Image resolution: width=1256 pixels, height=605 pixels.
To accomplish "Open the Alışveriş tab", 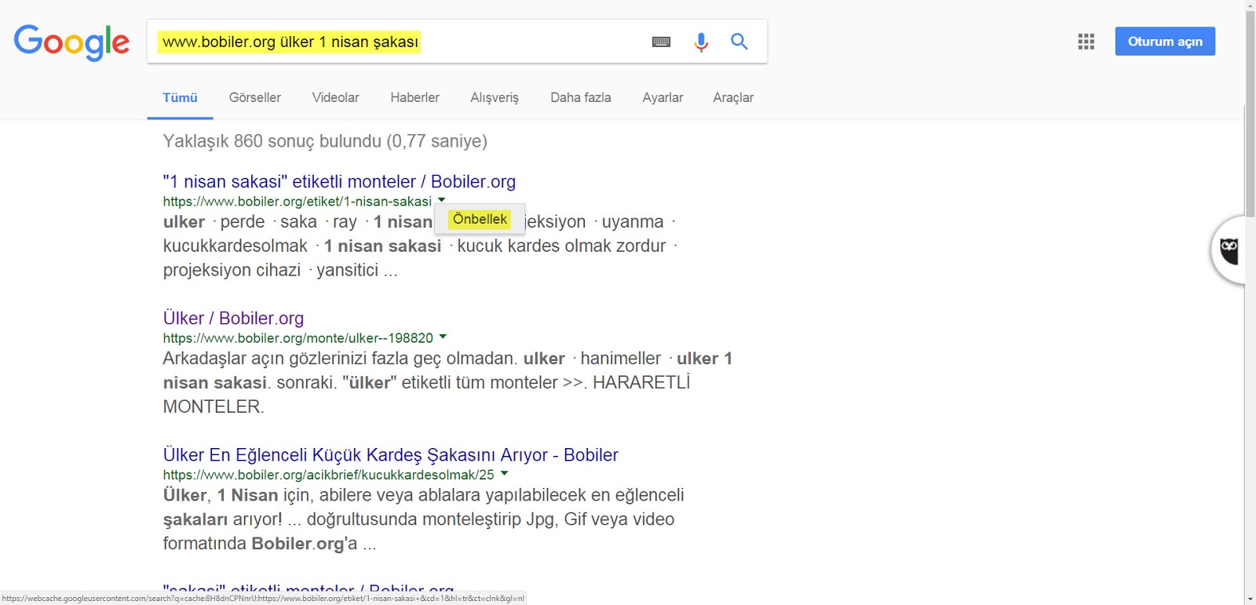I will click(x=495, y=98).
